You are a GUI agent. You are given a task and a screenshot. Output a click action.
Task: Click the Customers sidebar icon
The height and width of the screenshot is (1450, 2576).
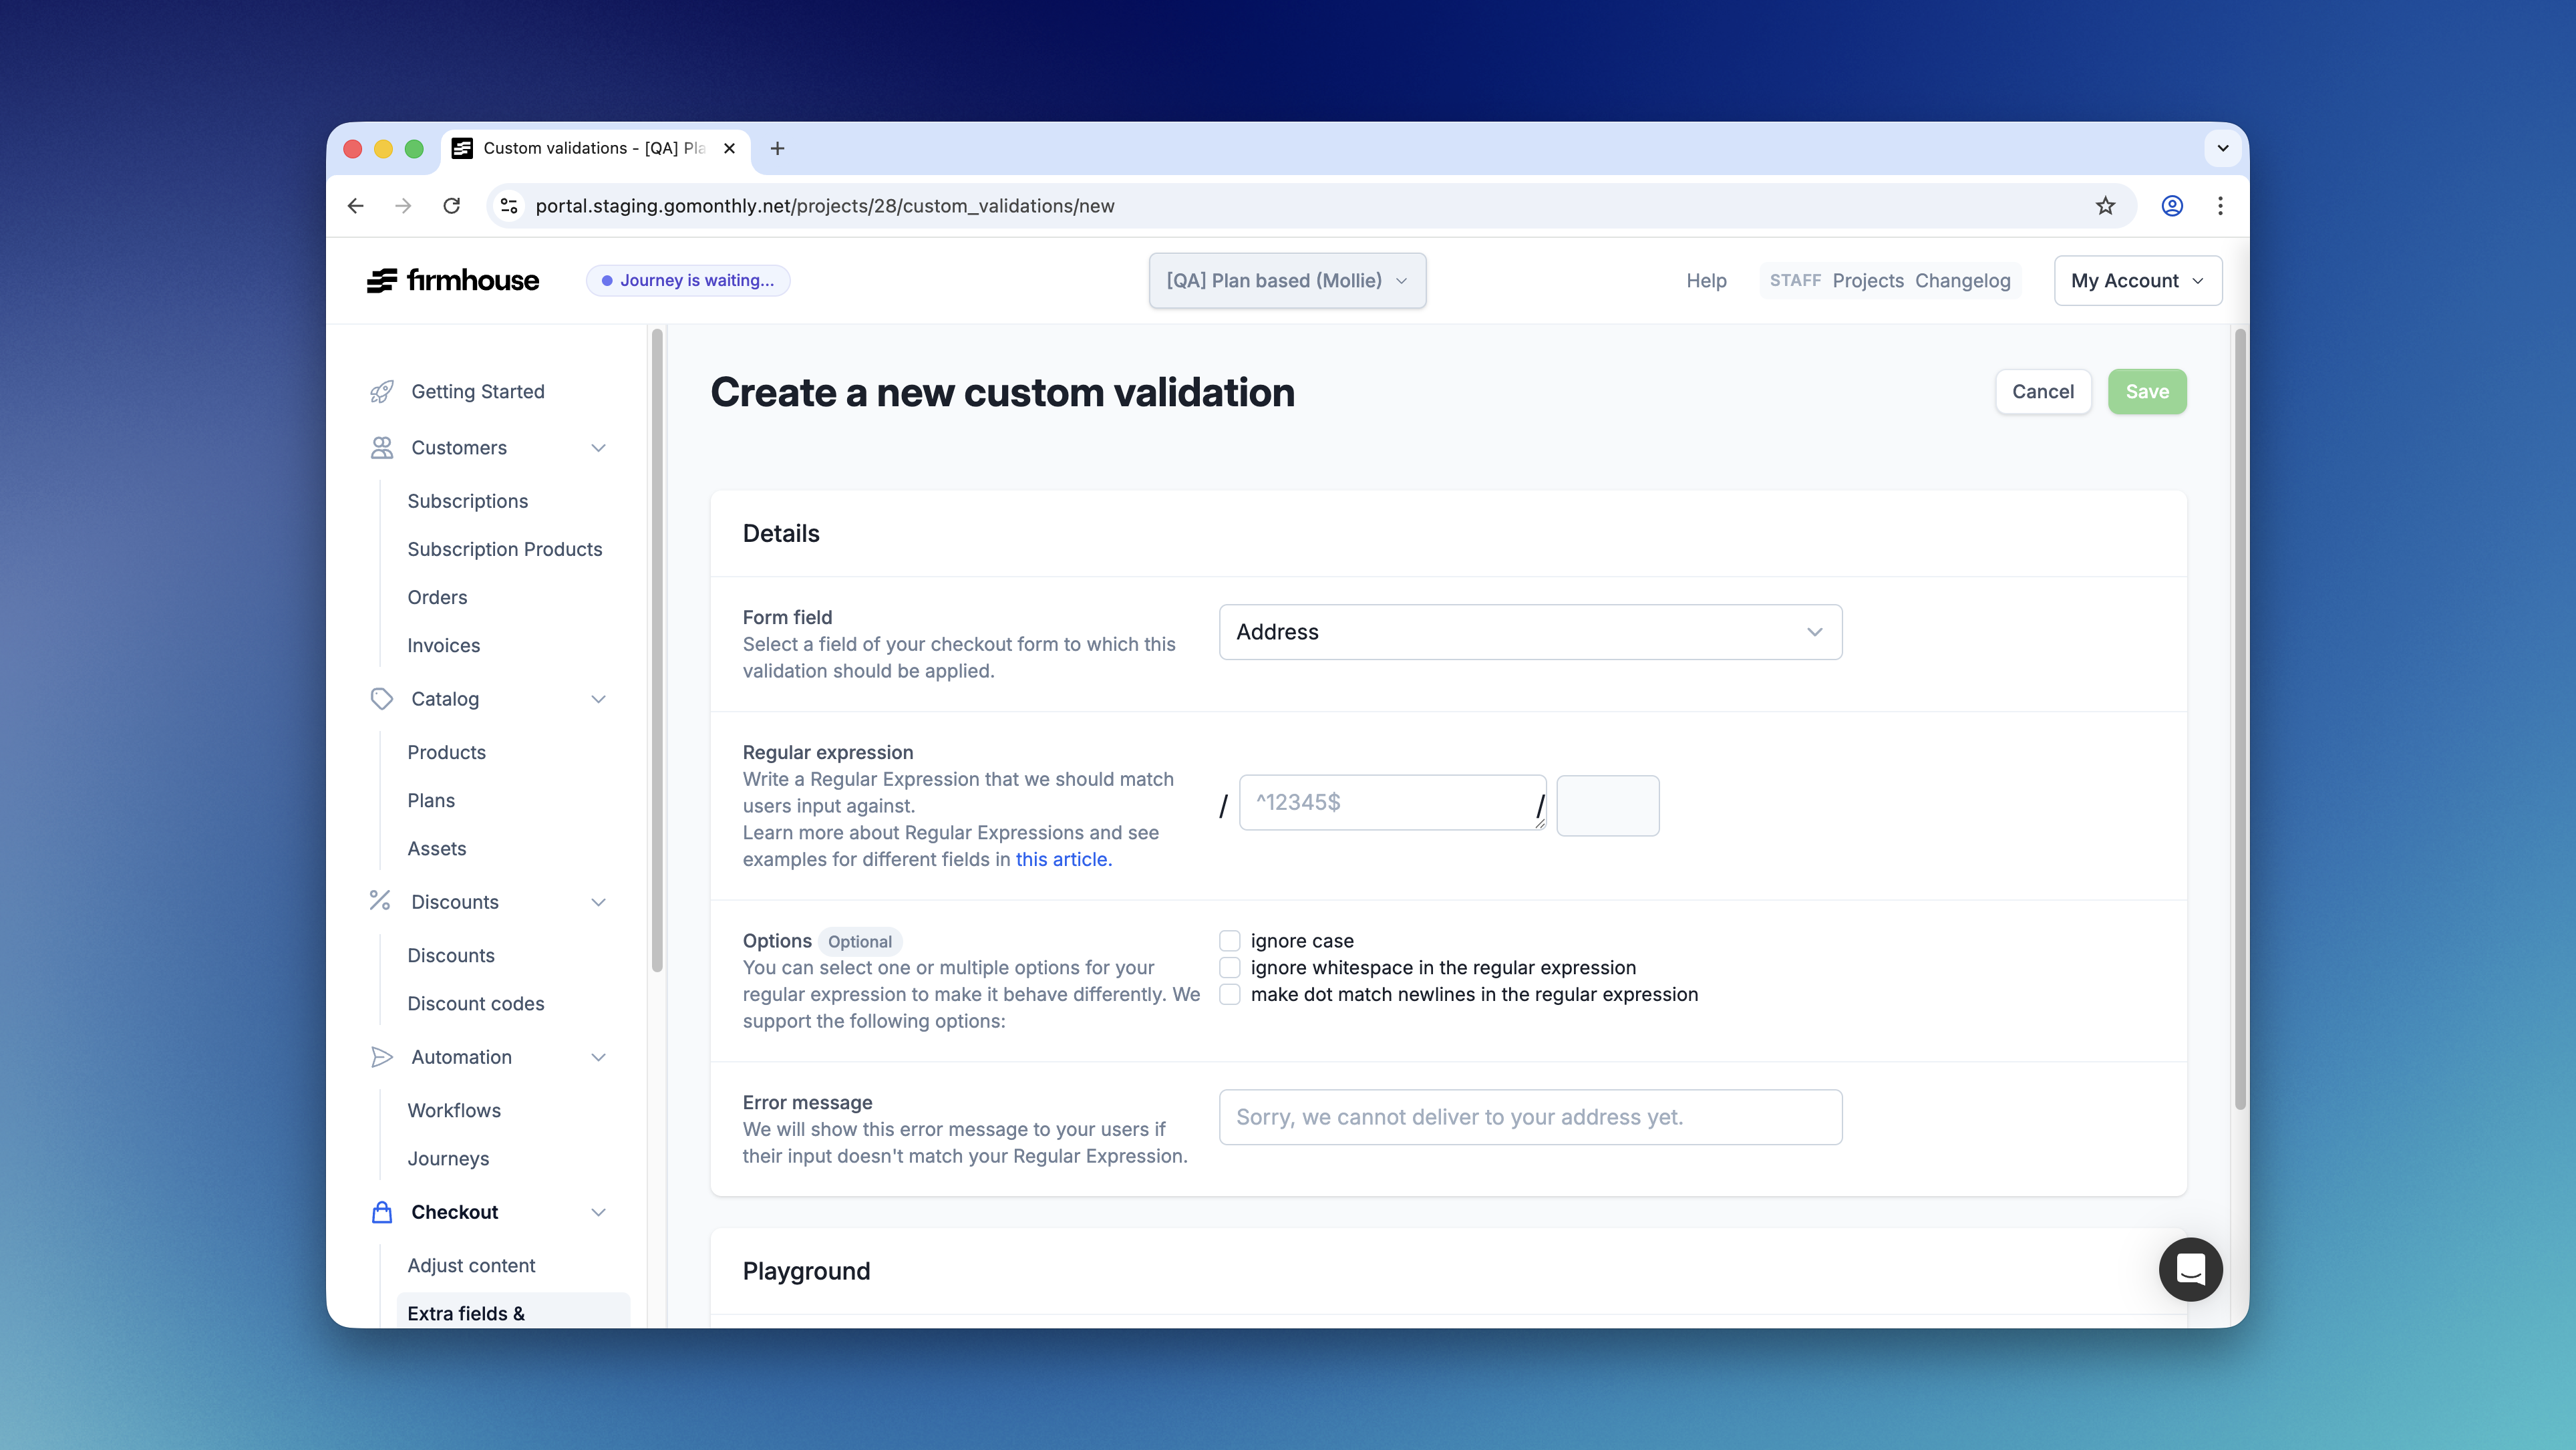coord(381,447)
